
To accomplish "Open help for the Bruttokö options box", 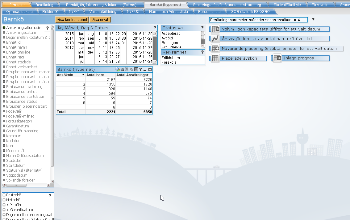I will (50, 196).
